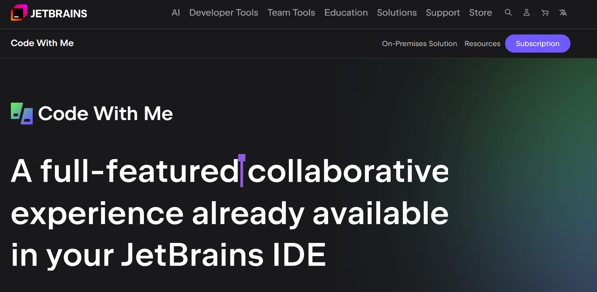
Task: Open the Resources link
Action: pyautogui.click(x=483, y=44)
